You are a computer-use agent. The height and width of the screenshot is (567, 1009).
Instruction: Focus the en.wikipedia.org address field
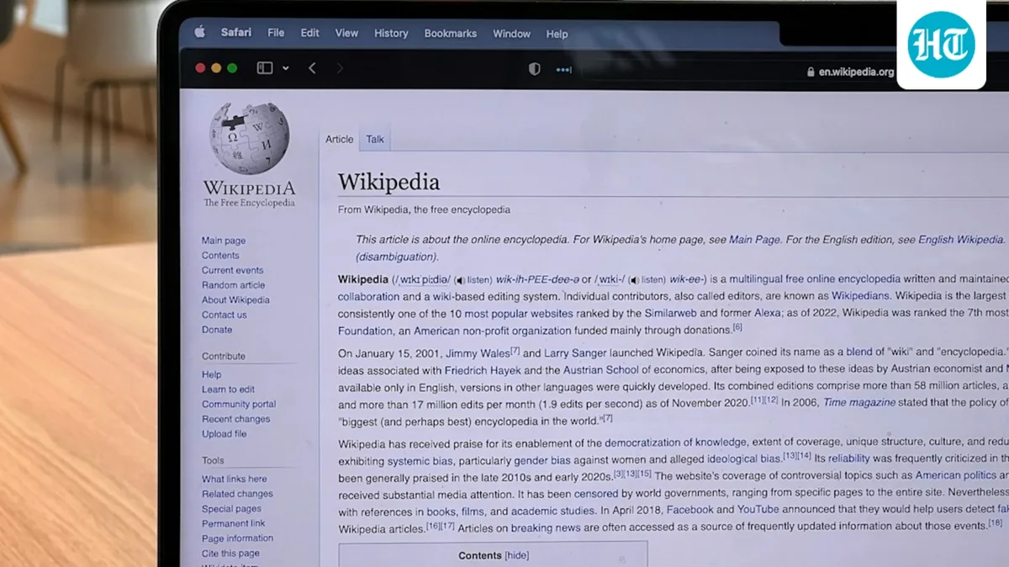coord(856,72)
